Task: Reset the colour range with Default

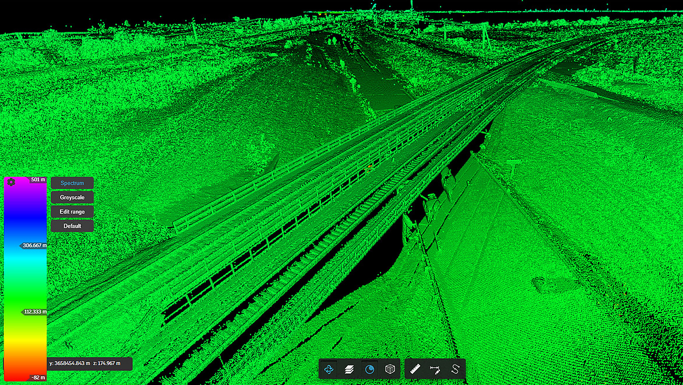Action: coord(72,225)
